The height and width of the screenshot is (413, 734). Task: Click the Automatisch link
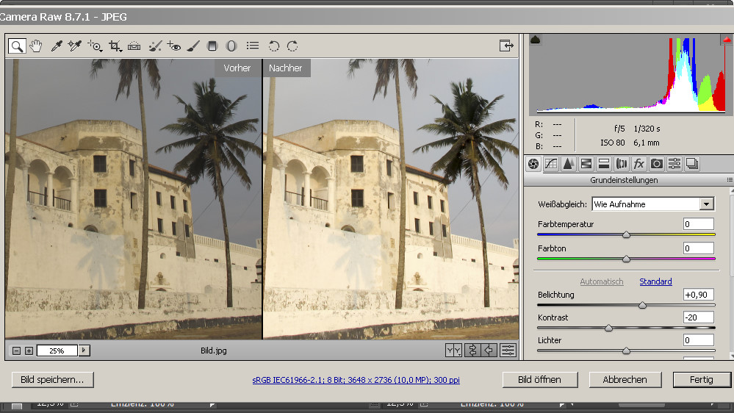tap(602, 281)
